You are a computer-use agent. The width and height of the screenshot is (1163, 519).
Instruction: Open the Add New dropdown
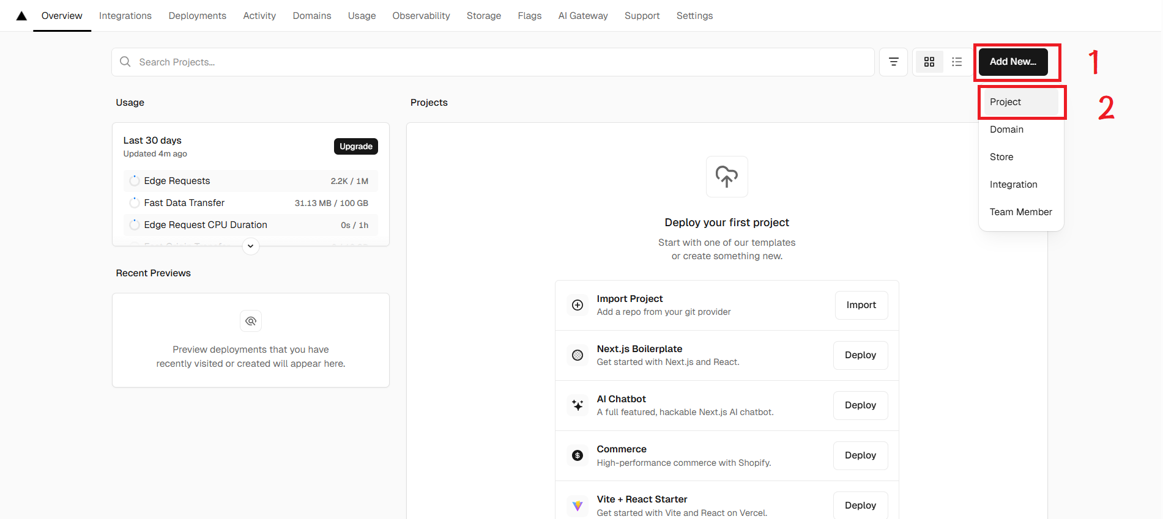click(1013, 62)
